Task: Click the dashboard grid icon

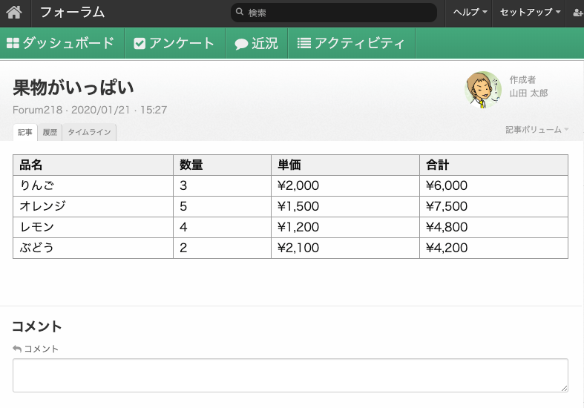Action: pos(13,43)
